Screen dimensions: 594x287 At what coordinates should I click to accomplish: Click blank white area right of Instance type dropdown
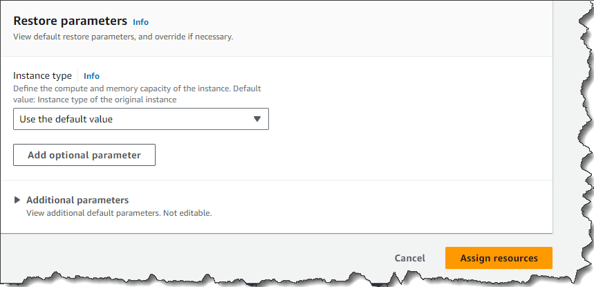point(409,119)
